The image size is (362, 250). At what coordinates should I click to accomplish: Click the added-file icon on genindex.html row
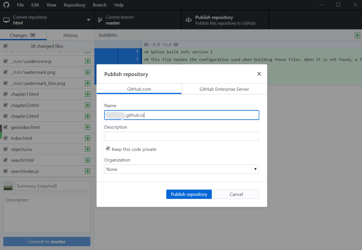[x=88, y=127]
